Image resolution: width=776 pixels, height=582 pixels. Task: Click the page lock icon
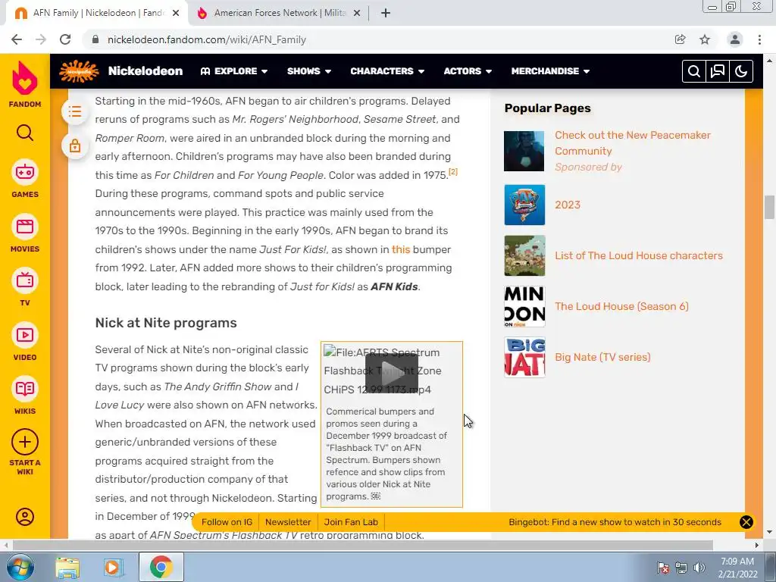(75, 146)
